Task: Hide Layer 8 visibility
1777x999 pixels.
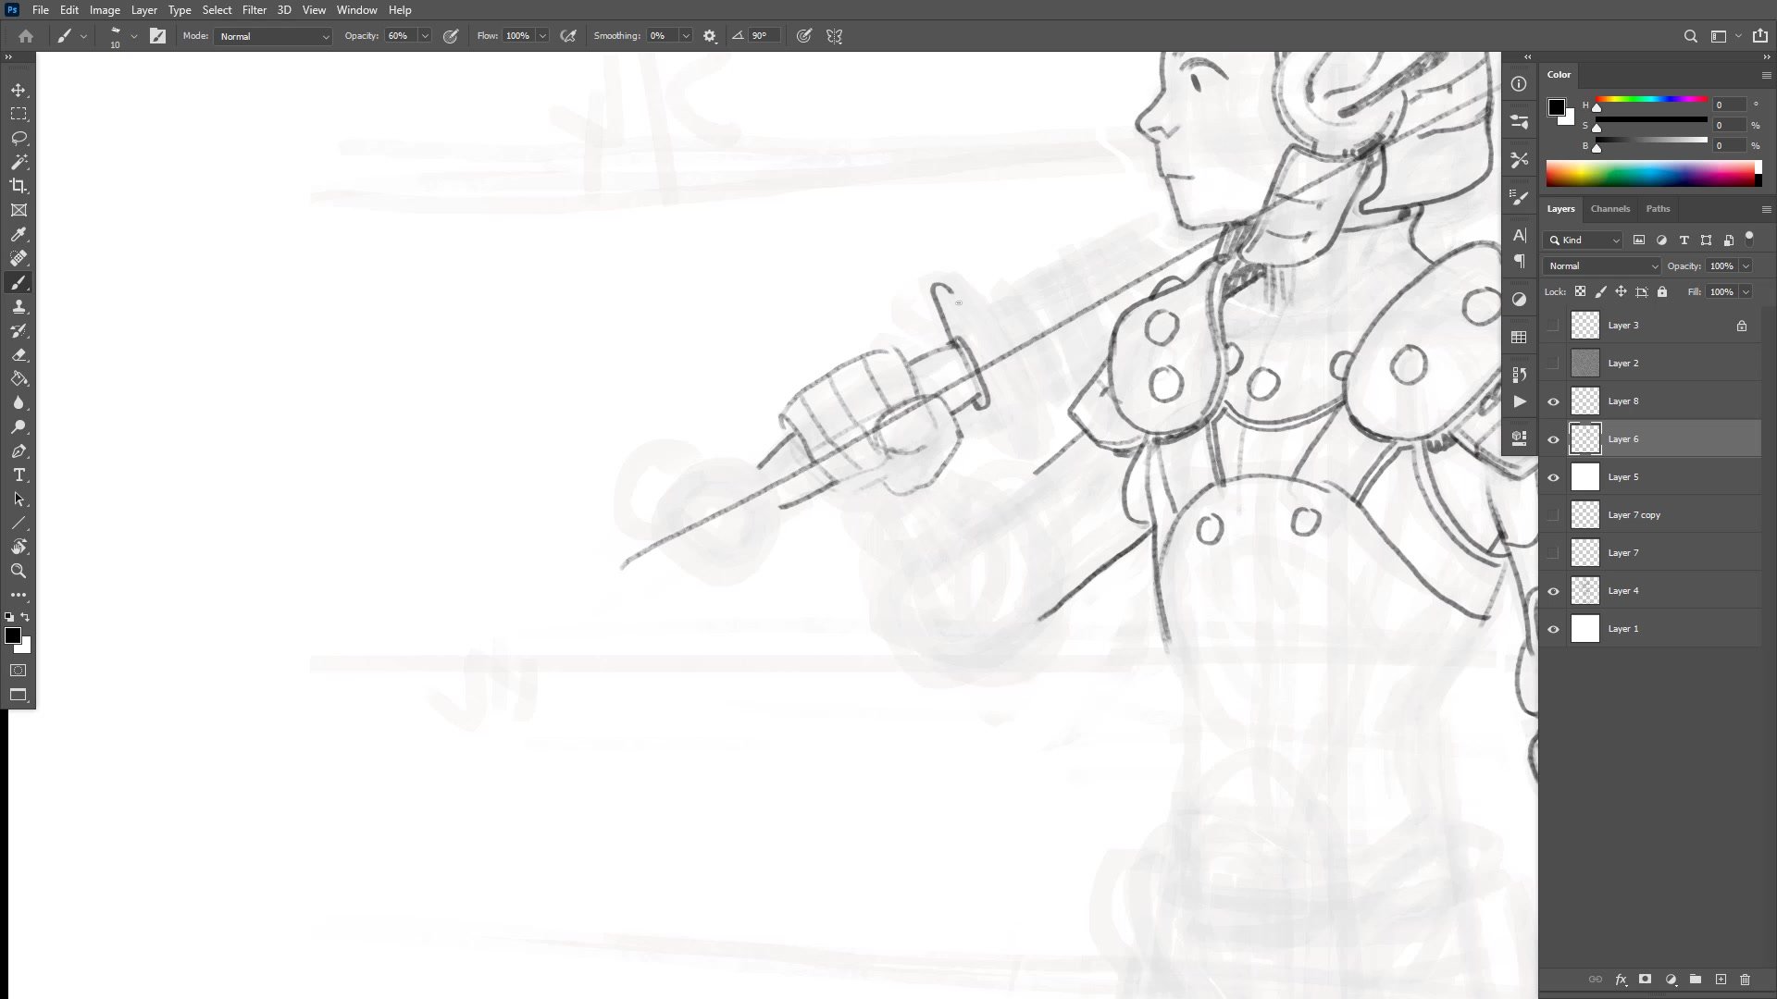Action: pyautogui.click(x=1554, y=401)
